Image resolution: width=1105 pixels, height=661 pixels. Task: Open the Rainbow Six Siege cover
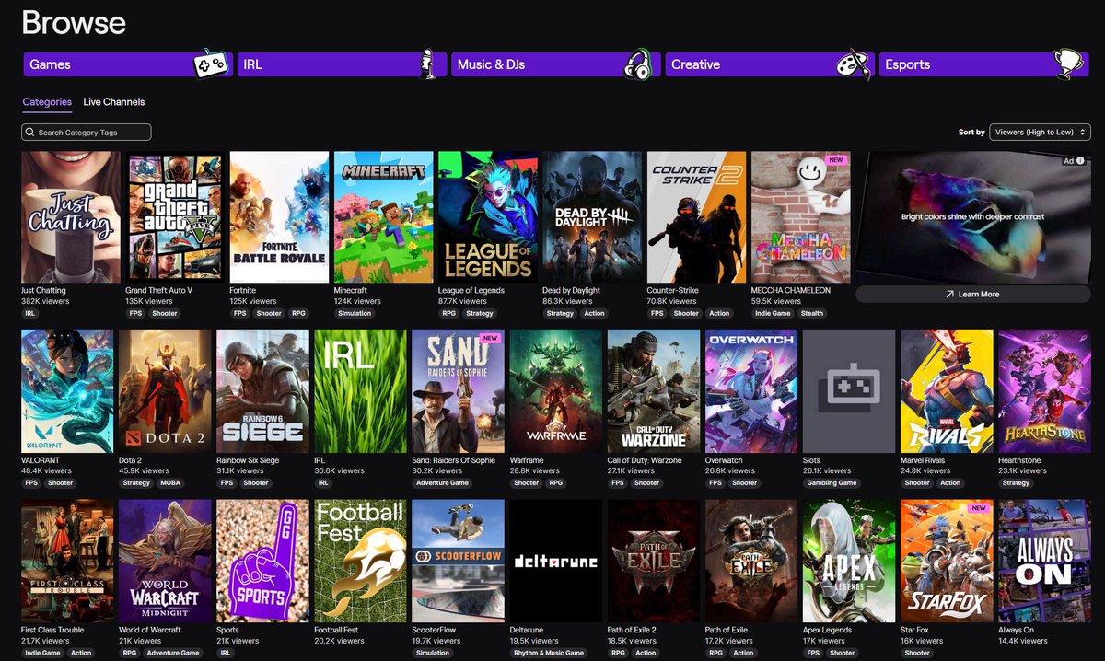point(262,391)
